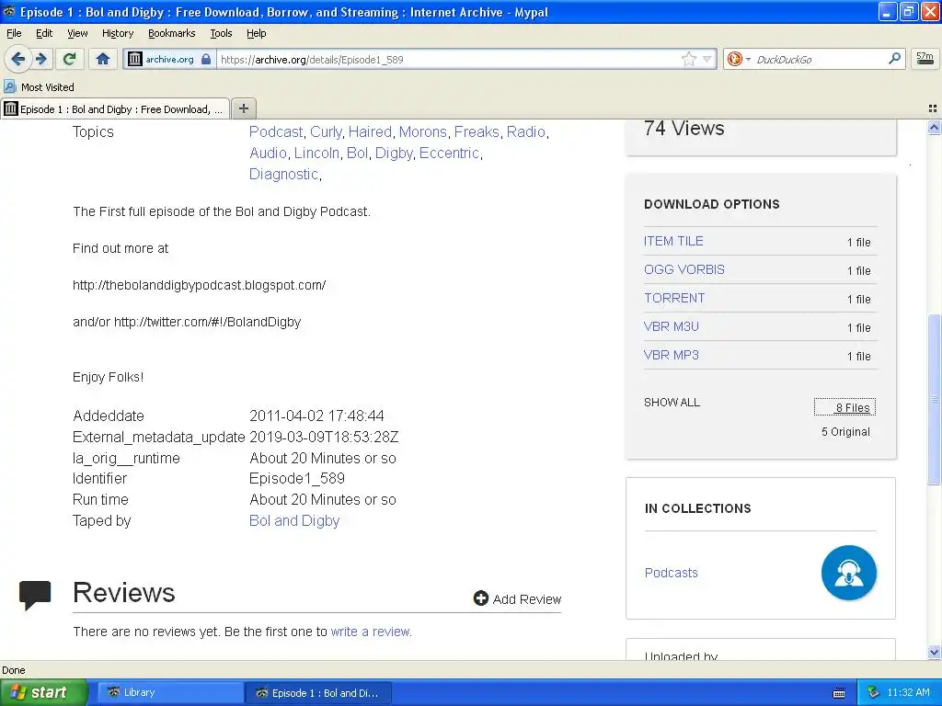942x706 pixels.
Task: Open the Haired topic link
Action: pos(370,131)
